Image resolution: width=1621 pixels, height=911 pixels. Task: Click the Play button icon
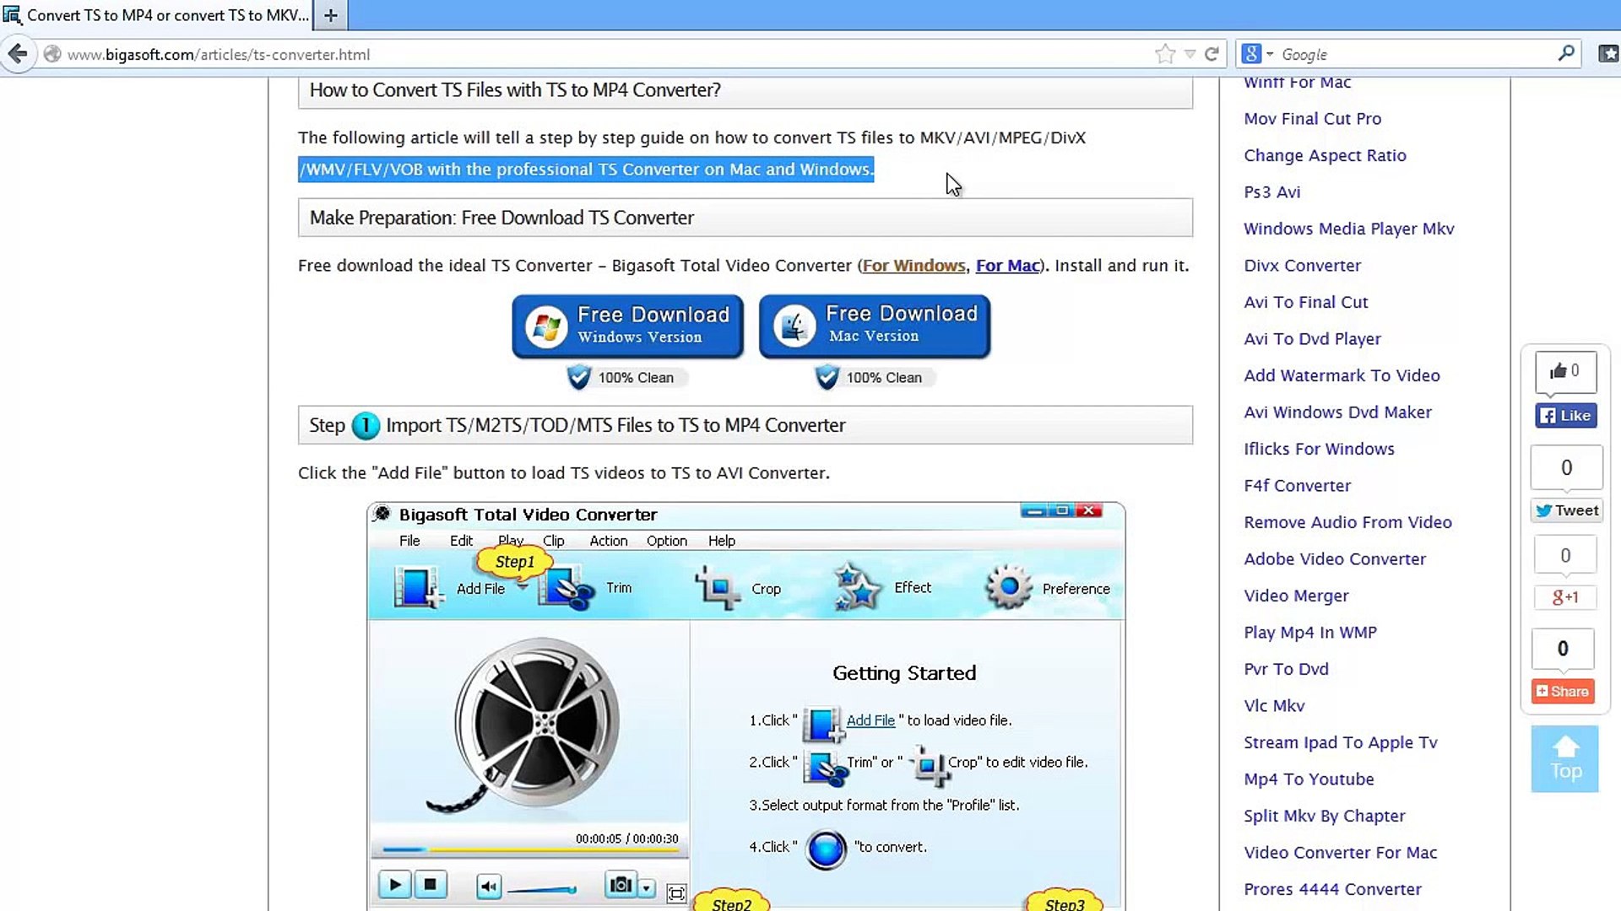pyautogui.click(x=394, y=883)
